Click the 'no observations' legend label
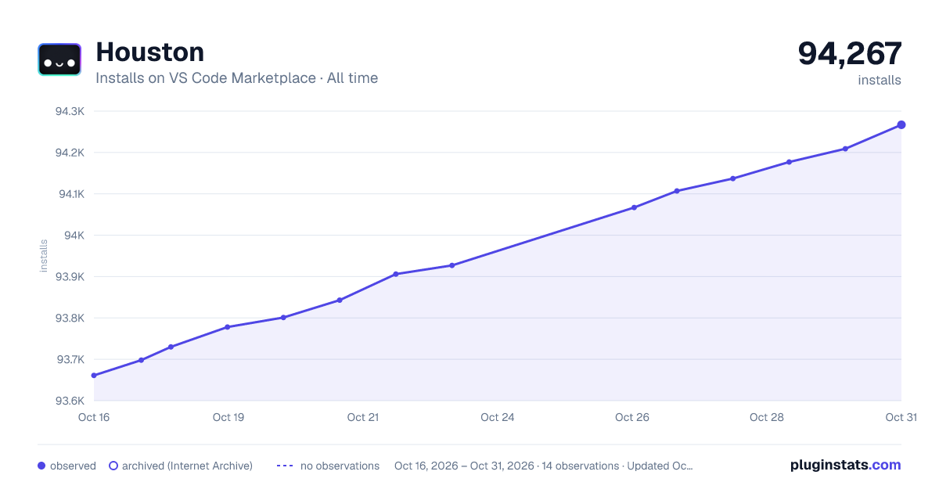 click(x=340, y=466)
